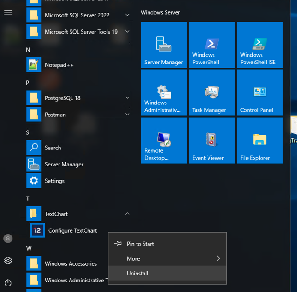Image resolution: width=297 pixels, height=292 pixels.
Task: Jump via the letter P header
Action: [28, 83]
